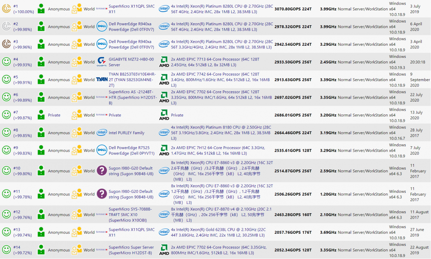This screenshot has height=259, width=431.
Task: Click the purple question mark icon in row #10
Action: tap(102, 171)
